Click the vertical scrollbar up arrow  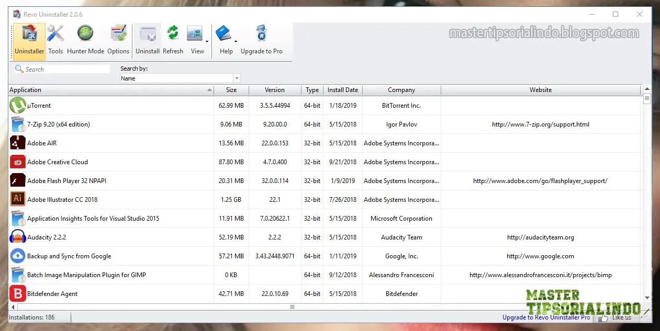click(x=647, y=89)
